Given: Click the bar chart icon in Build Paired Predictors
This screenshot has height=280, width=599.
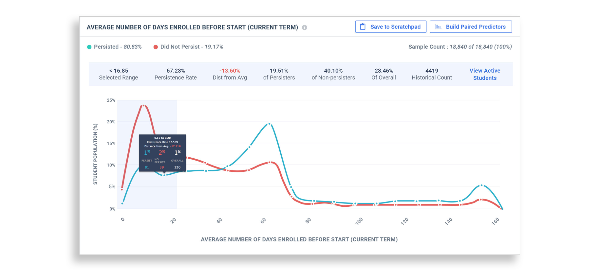Looking at the screenshot, I should (x=438, y=27).
